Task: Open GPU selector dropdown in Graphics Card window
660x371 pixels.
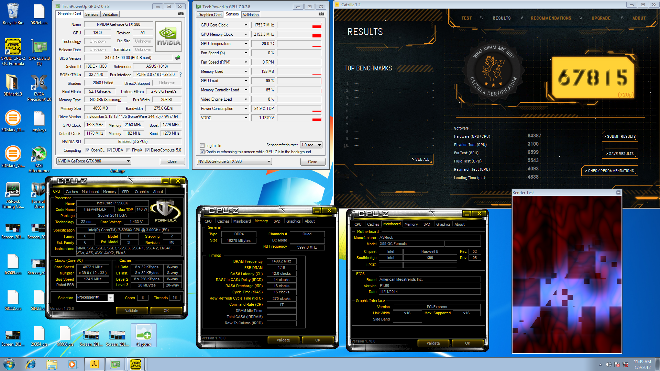Action: [93, 161]
